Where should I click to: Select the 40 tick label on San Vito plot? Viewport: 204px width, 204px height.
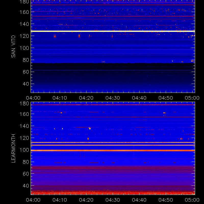tap(26, 84)
